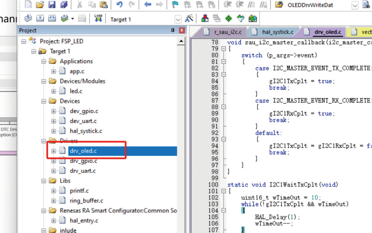Screen dimensions: 372x233
Task: Select ring_buffer.c in the tree
Action: pos(87,201)
